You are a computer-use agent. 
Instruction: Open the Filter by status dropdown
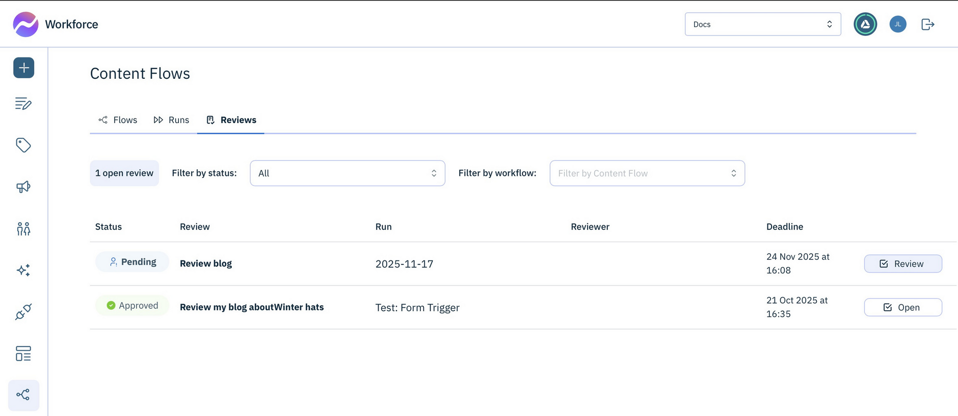click(347, 173)
